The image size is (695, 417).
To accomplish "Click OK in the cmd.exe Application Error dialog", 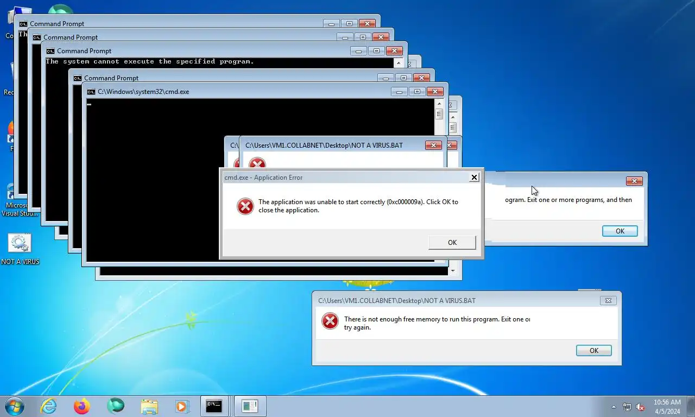I will (x=452, y=243).
